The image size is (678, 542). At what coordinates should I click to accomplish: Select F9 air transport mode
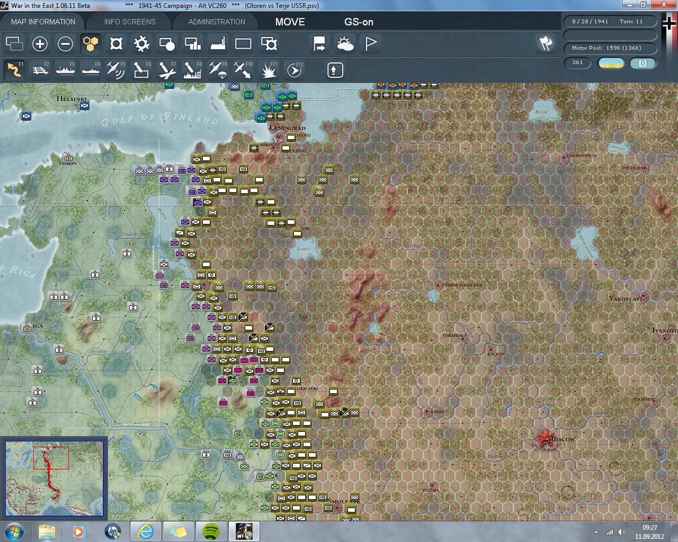(x=218, y=70)
